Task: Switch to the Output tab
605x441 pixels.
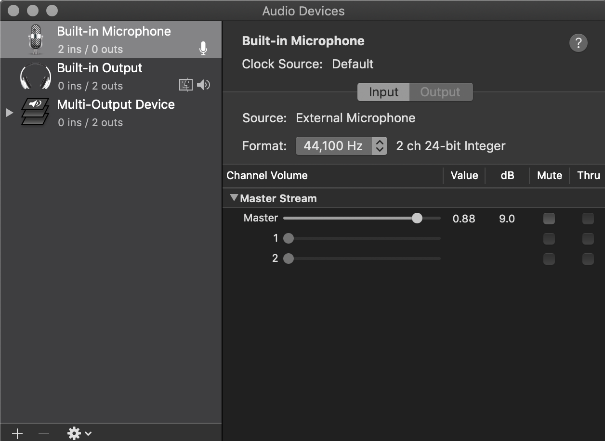Action: click(x=440, y=92)
